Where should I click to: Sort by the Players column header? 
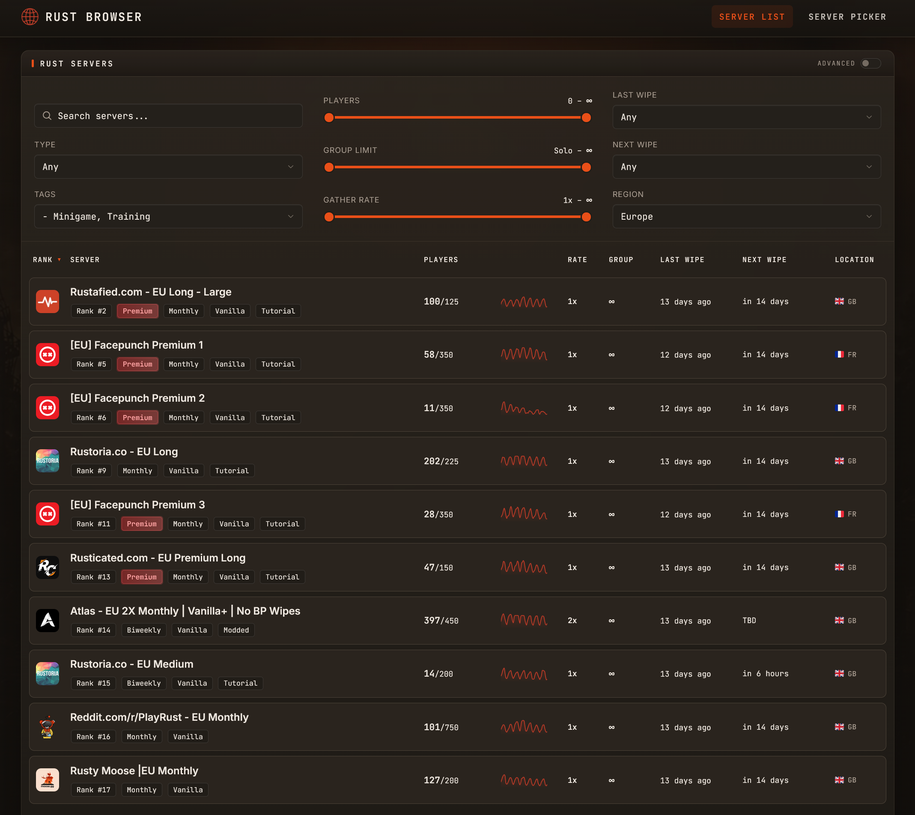tap(441, 260)
